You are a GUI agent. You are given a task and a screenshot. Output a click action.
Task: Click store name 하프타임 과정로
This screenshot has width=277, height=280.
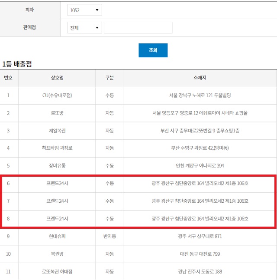tap(57, 148)
